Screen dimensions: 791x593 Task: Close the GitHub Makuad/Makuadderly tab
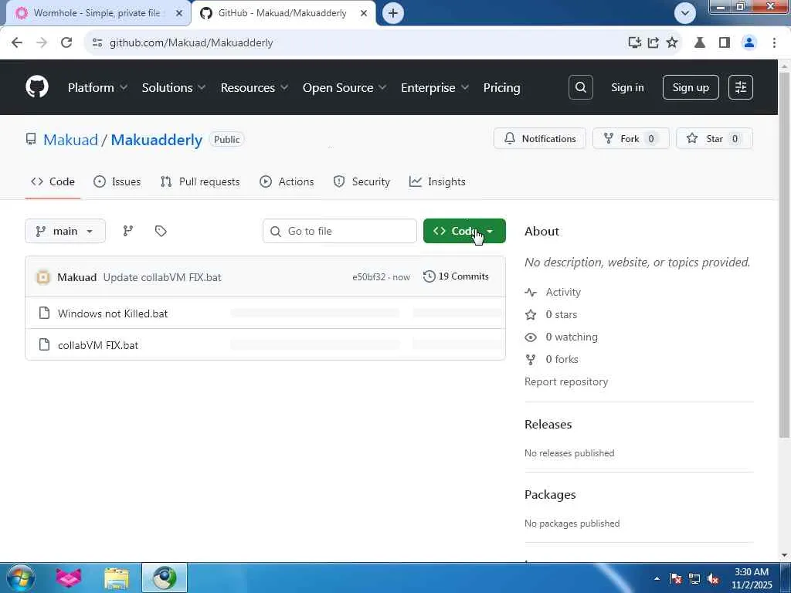tap(364, 13)
